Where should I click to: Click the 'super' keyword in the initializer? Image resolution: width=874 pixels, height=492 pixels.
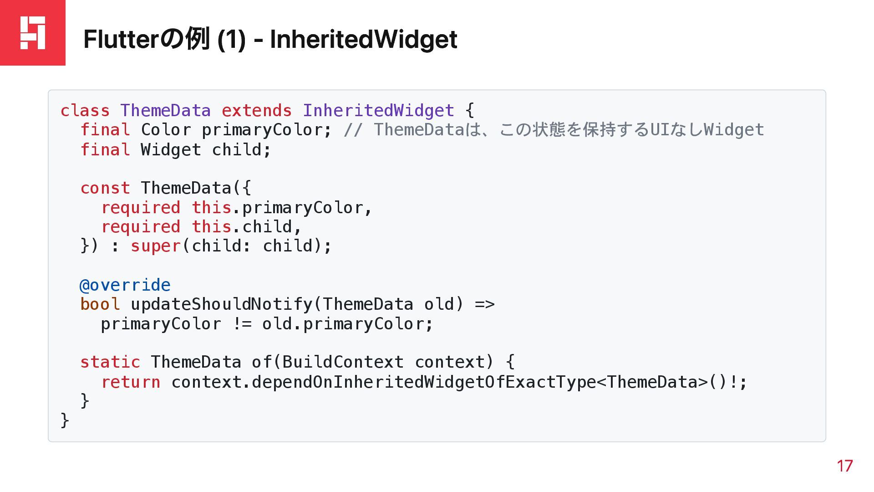(x=156, y=246)
